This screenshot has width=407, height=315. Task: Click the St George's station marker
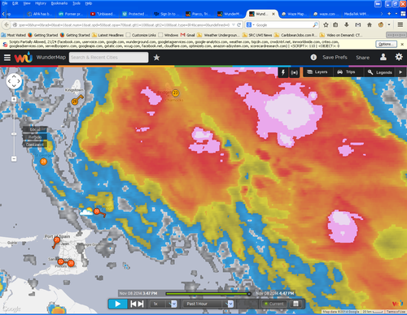43,162
